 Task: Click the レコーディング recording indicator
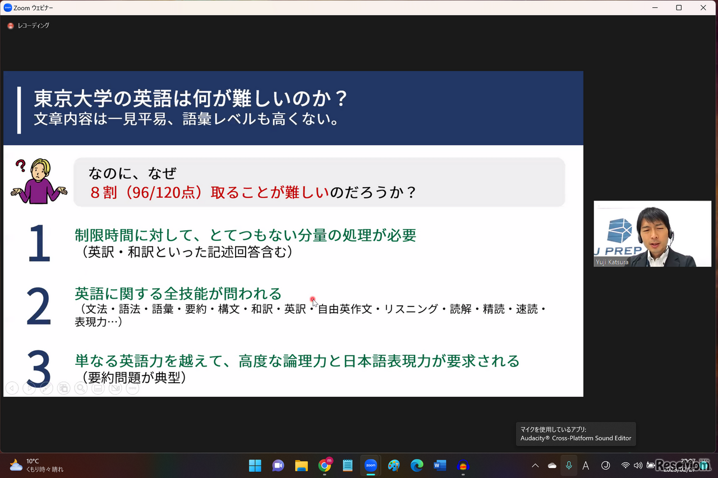28,25
